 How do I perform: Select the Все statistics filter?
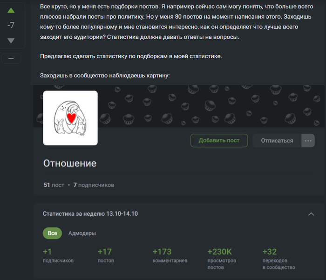point(52,233)
